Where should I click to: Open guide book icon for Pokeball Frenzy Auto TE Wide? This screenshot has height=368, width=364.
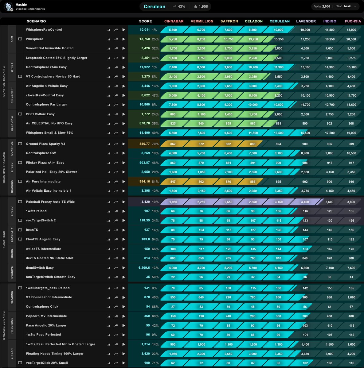pyautogui.click(x=20, y=202)
